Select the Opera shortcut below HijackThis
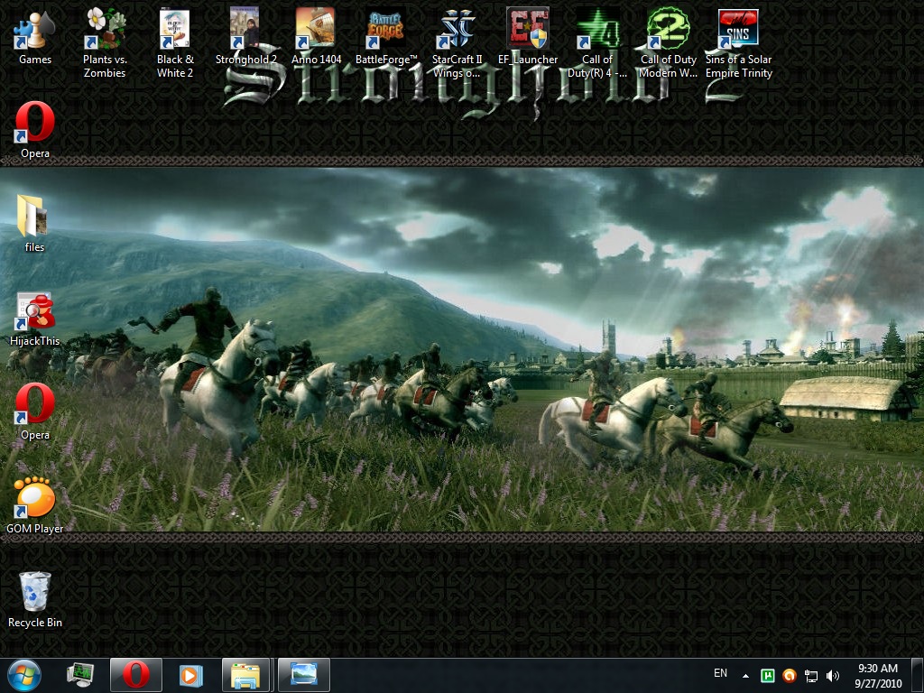This screenshot has height=693, width=924. coord(35,411)
